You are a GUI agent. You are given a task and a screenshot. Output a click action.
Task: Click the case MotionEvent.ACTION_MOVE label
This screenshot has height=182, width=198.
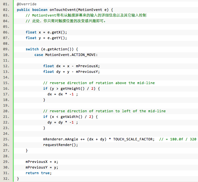[66, 55]
